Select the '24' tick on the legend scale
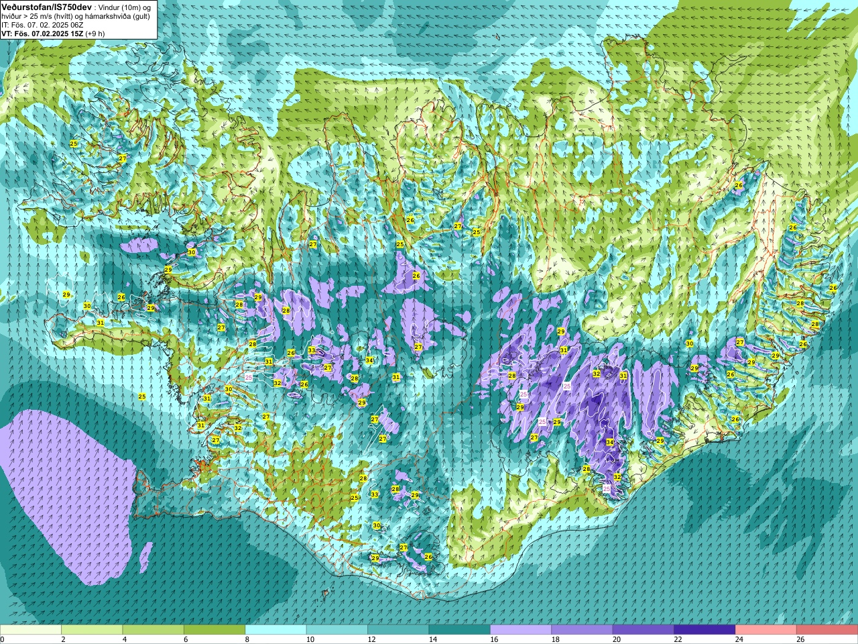 [x=739, y=639]
